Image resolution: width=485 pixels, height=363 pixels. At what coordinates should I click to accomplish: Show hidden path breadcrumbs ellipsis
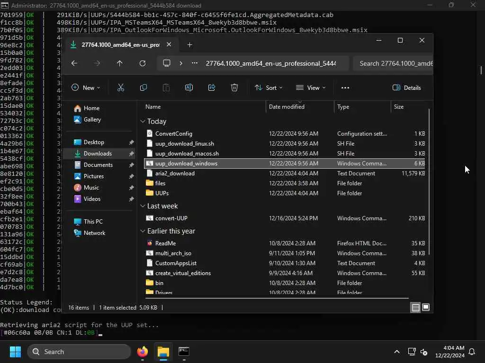coord(195,63)
